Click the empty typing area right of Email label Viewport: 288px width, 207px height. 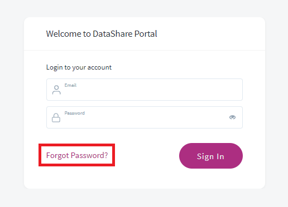(x=152, y=92)
